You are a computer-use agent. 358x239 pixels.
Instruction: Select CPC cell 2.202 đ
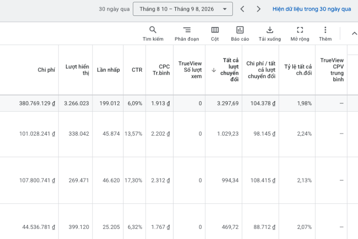pyautogui.click(x=161, y=134)
